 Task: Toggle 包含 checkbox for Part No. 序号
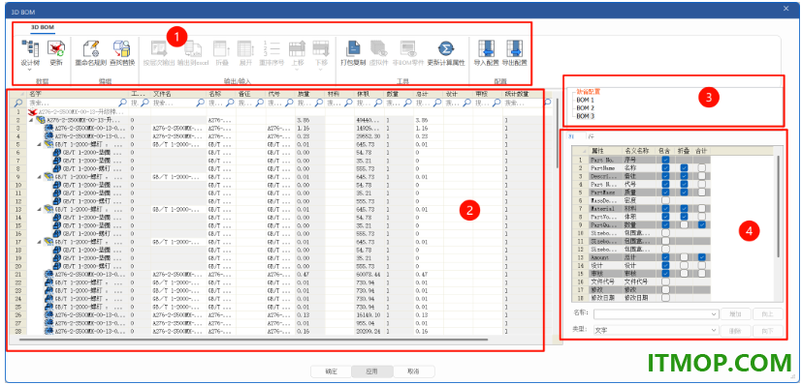point(665,160)
